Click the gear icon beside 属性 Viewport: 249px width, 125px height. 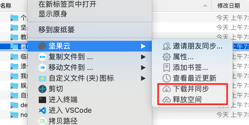click(167, 57)
